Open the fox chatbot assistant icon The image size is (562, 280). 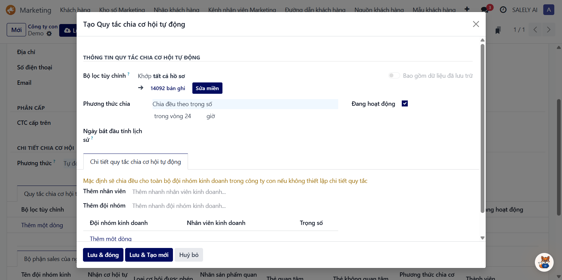coord(544,262)
